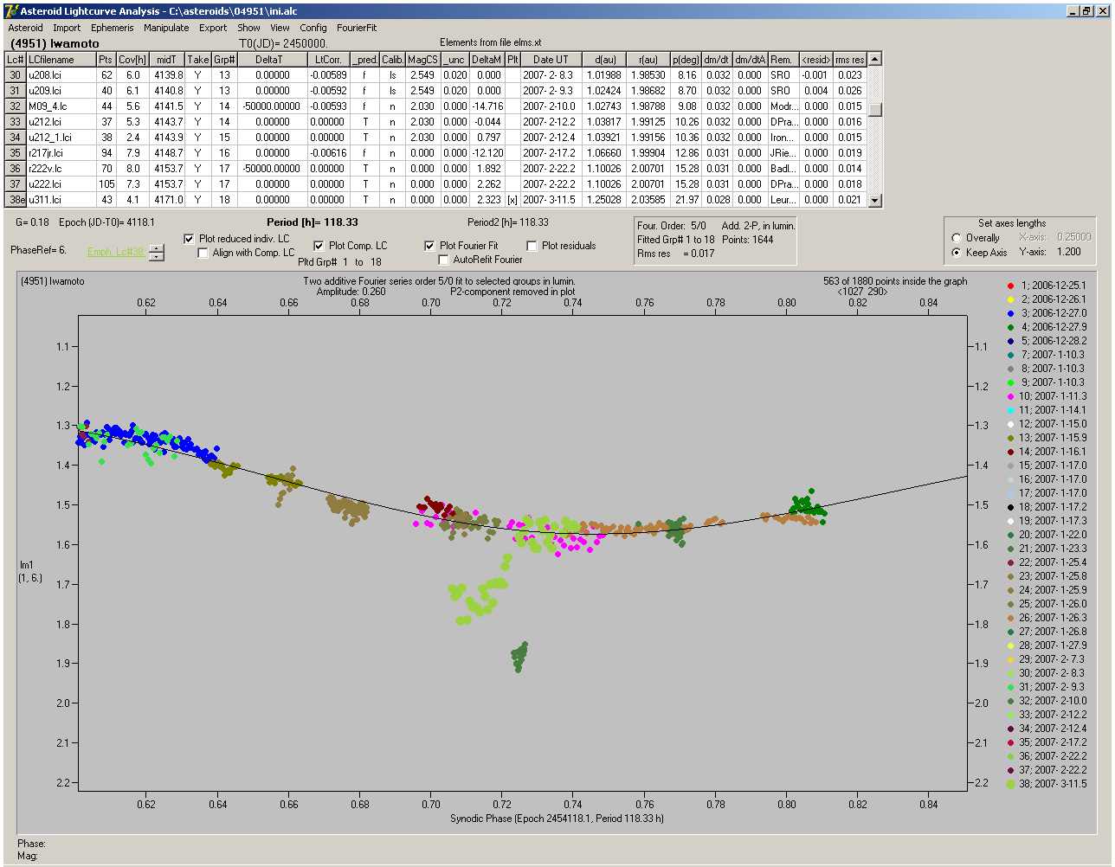
Task: Click the Period2 [h]= 118.33 label
Action: point(508,222)
